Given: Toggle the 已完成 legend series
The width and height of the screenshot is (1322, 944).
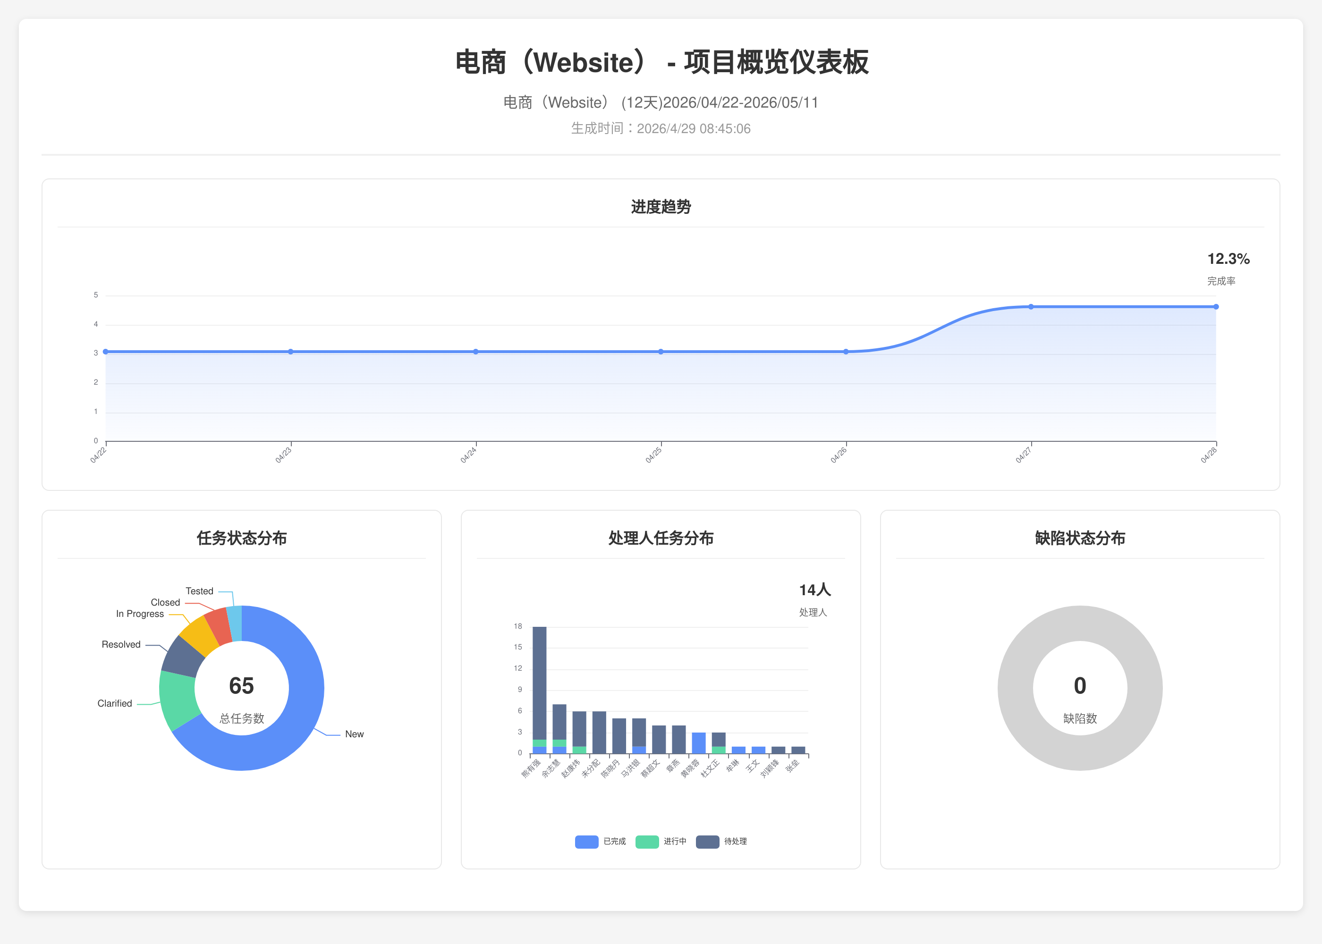Looking at the screenshot, I should tap(586, 842).
